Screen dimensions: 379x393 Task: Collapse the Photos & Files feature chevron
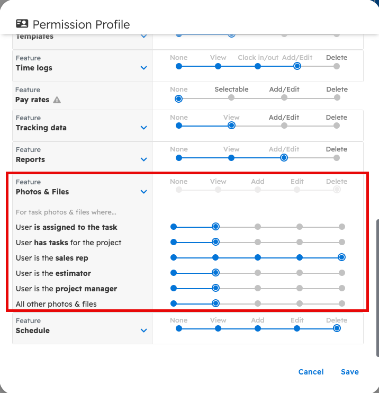pos(143,192)
